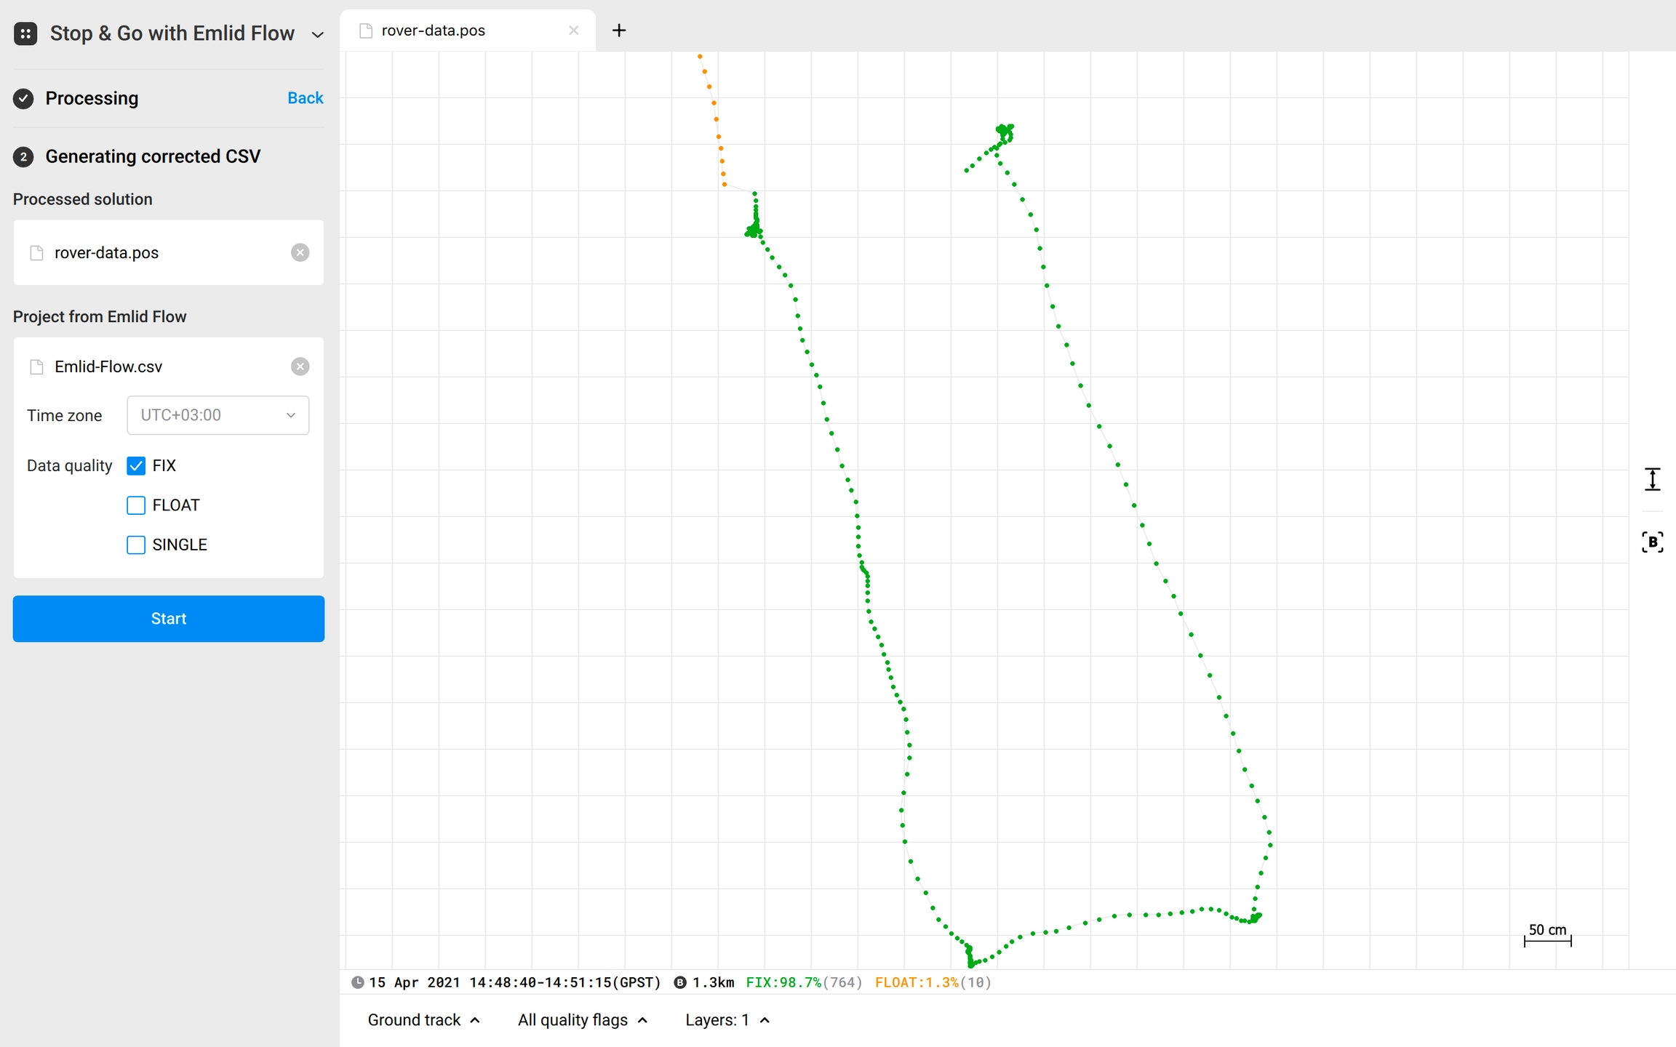This screenshot has height=1047, width=1676.
Task: Open the Time zone UTC+03:00 dropdown
Action: pyautogui.click(x=218, y=415)
